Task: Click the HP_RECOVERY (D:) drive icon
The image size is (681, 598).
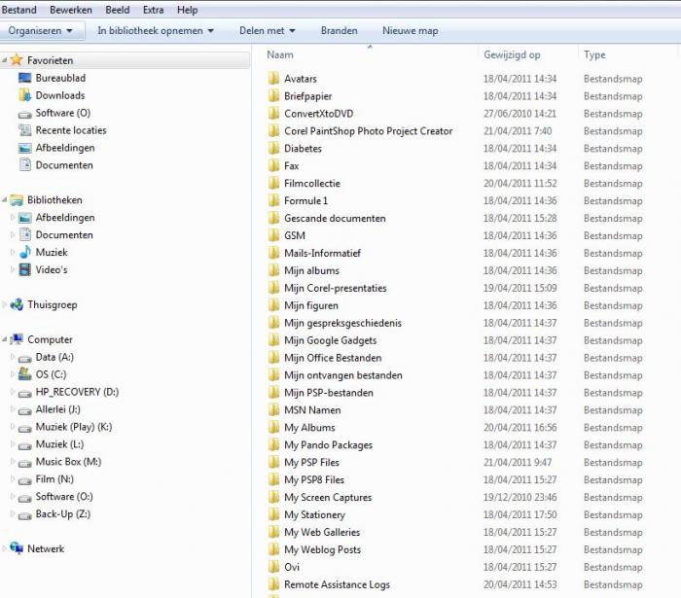Action: 24,394
